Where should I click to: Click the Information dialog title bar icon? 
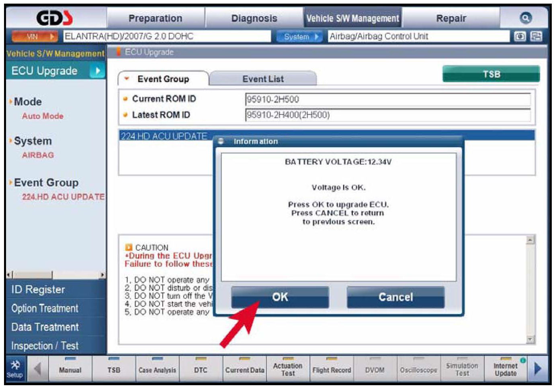click(221, 141)
